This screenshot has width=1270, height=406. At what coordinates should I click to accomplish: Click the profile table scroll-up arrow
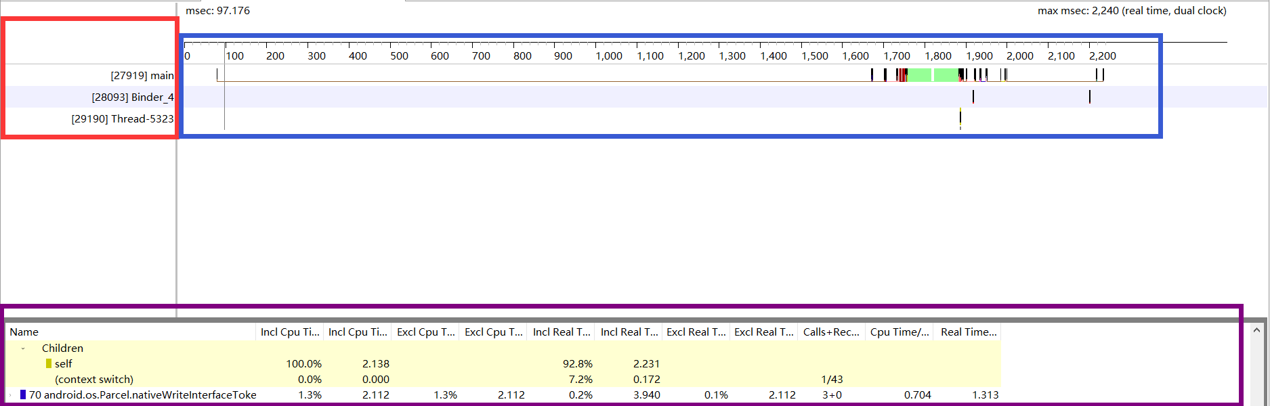click(1256, 331)
